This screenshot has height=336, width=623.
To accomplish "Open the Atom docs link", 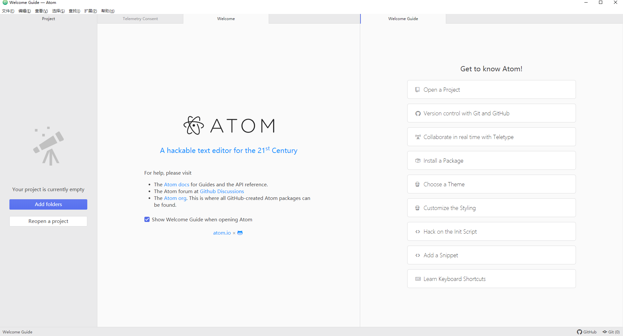I will [x=177, y=184].
